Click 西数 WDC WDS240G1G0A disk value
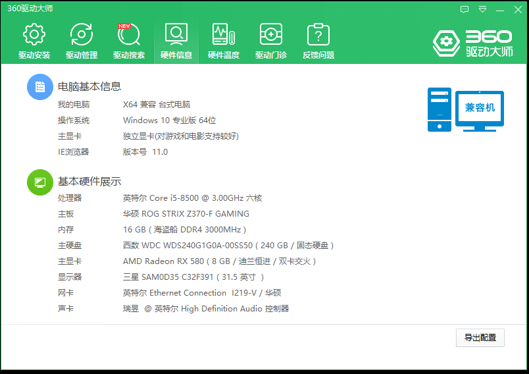This screenshot has width=529, height=374. coord(228,246)
